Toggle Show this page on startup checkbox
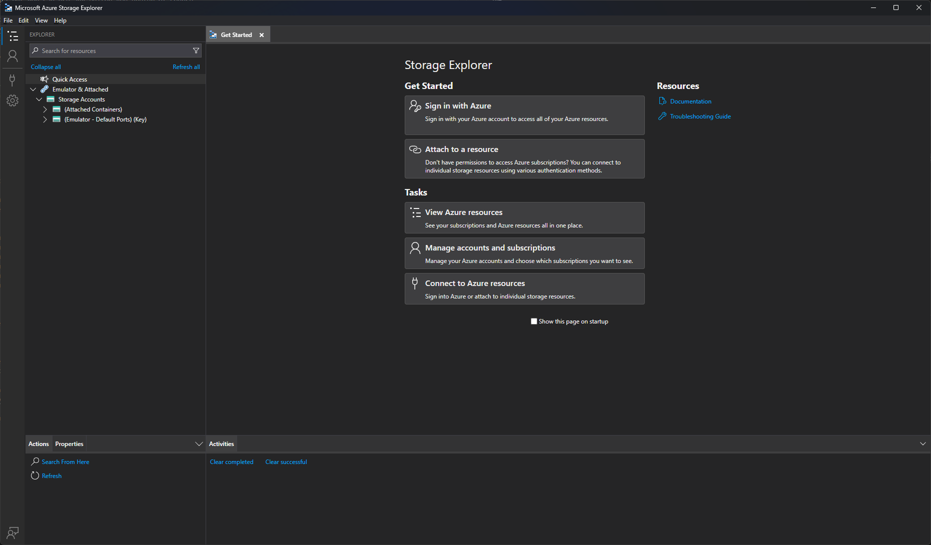 pos(534,321)
